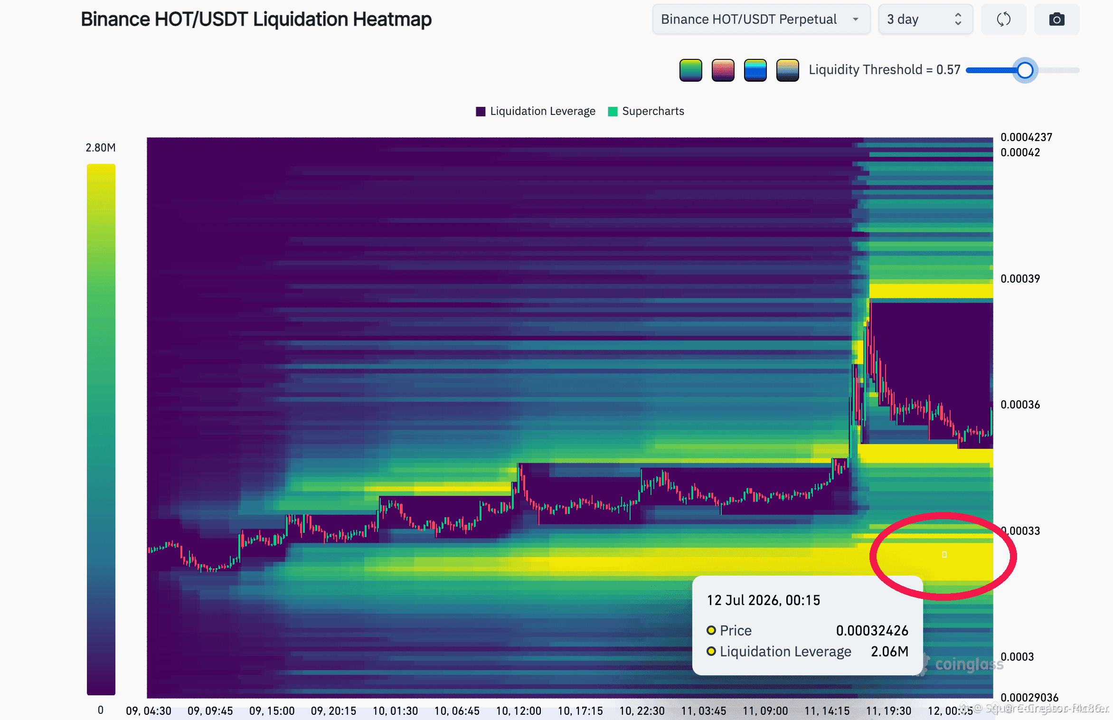The width and height of the screenshot is (1113, 720).
Task: Click the Liquidation Leverage label in the tooltip
Action: [x=786, y=652]
